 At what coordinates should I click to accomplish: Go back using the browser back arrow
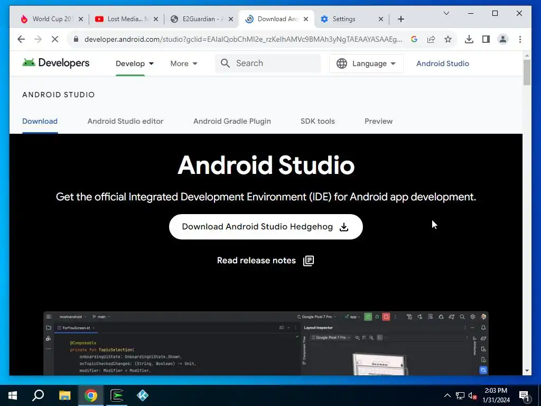point(21,39)
